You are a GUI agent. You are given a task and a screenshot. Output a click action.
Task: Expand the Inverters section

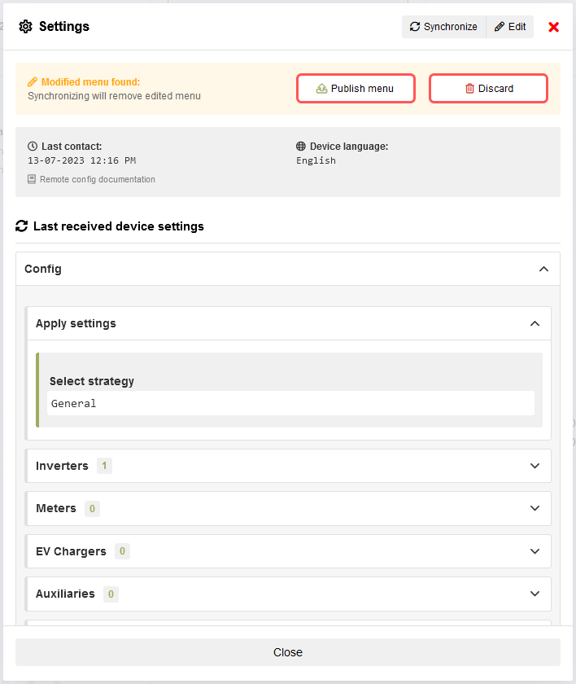point(535,466)
